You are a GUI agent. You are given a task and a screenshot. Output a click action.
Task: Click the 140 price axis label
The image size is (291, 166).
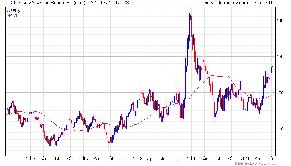coord(280,20)
